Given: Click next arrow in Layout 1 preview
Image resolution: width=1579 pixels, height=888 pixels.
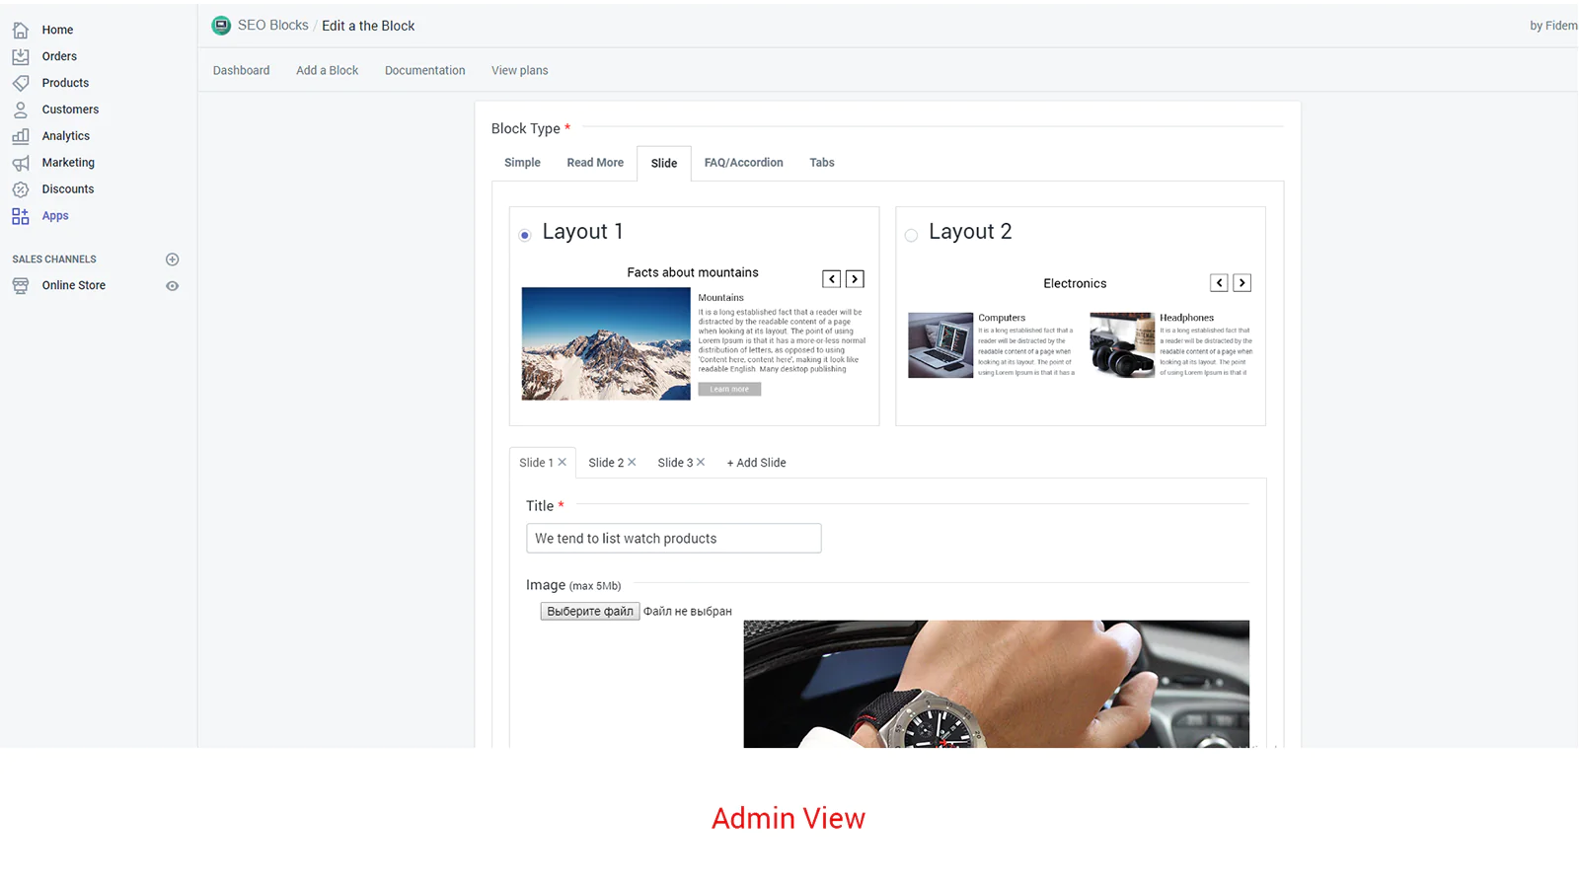Looking at the screenshot, I should 855,279.
